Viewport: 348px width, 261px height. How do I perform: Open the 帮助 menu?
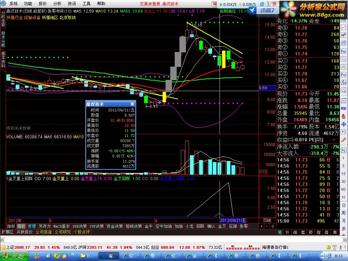click(x=101, y=3)
